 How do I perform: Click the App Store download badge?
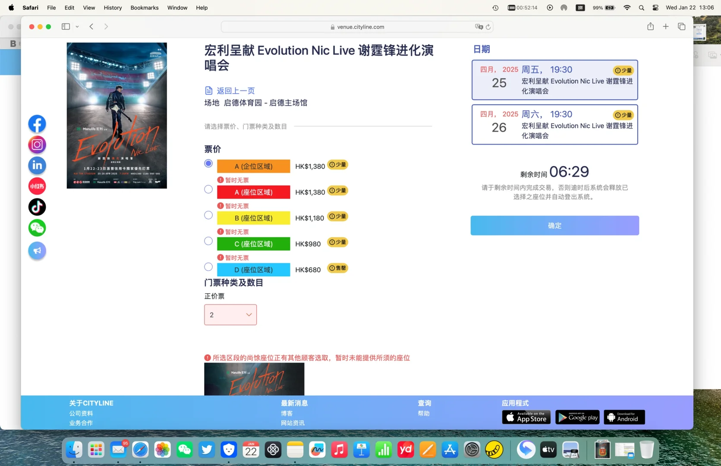tap(526, 417)
